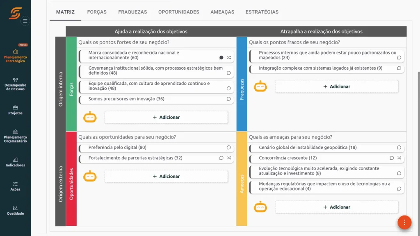Viewport: 420px width, 236px height.
Task: Click shuffle icon on Marca consolidada item
Action: pos(229,57)
